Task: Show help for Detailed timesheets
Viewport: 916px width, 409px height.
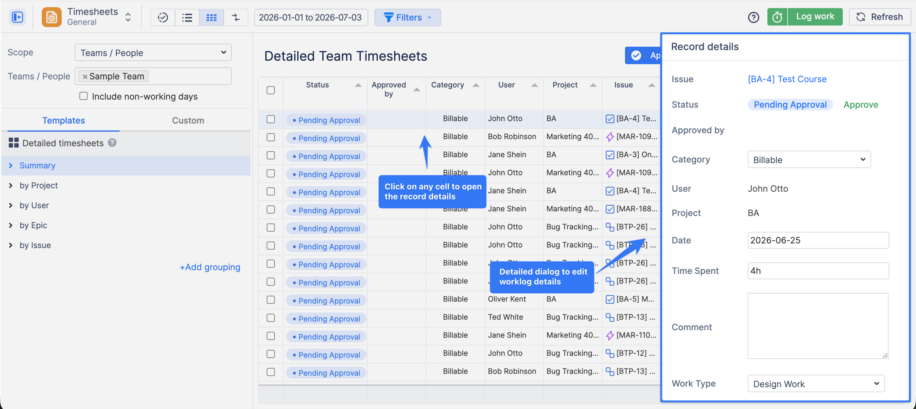Action: point(112,143)
